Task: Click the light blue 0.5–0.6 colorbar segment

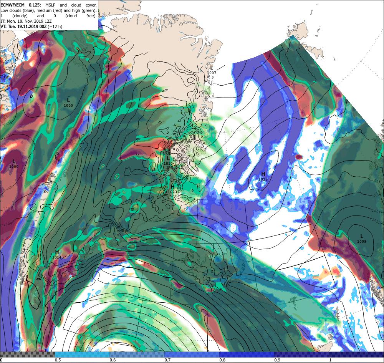Action: [x=83, y=355]
